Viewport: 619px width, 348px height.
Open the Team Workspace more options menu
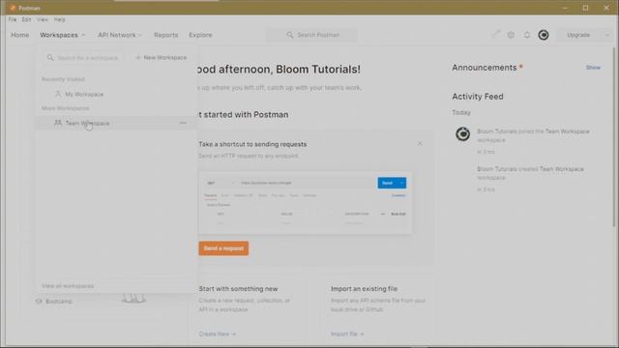pos(183,123)
